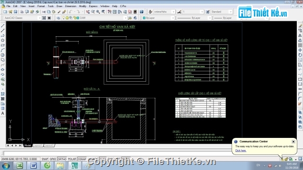The width and height of the screenshot is (303, 170).
Task: Open the Express menu
Action: 93,6
